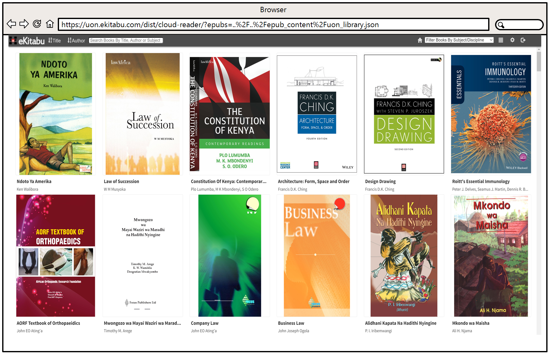This screenshot has width=550, height=356.
Task: Click the browser back arrow
Action: pos(11,24)
